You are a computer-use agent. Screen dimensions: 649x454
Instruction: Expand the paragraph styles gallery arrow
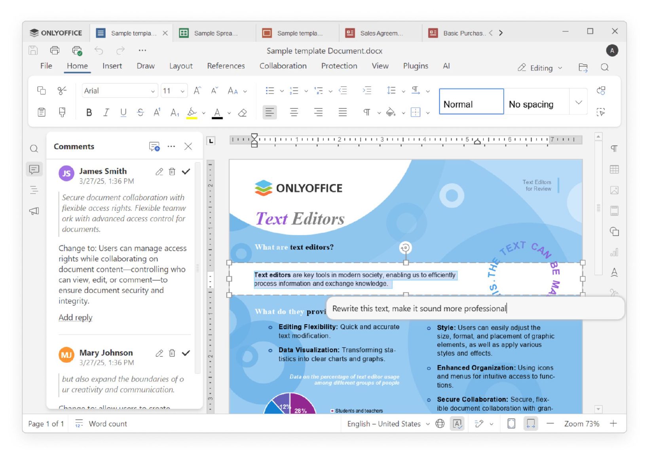[x=579, y=102]
